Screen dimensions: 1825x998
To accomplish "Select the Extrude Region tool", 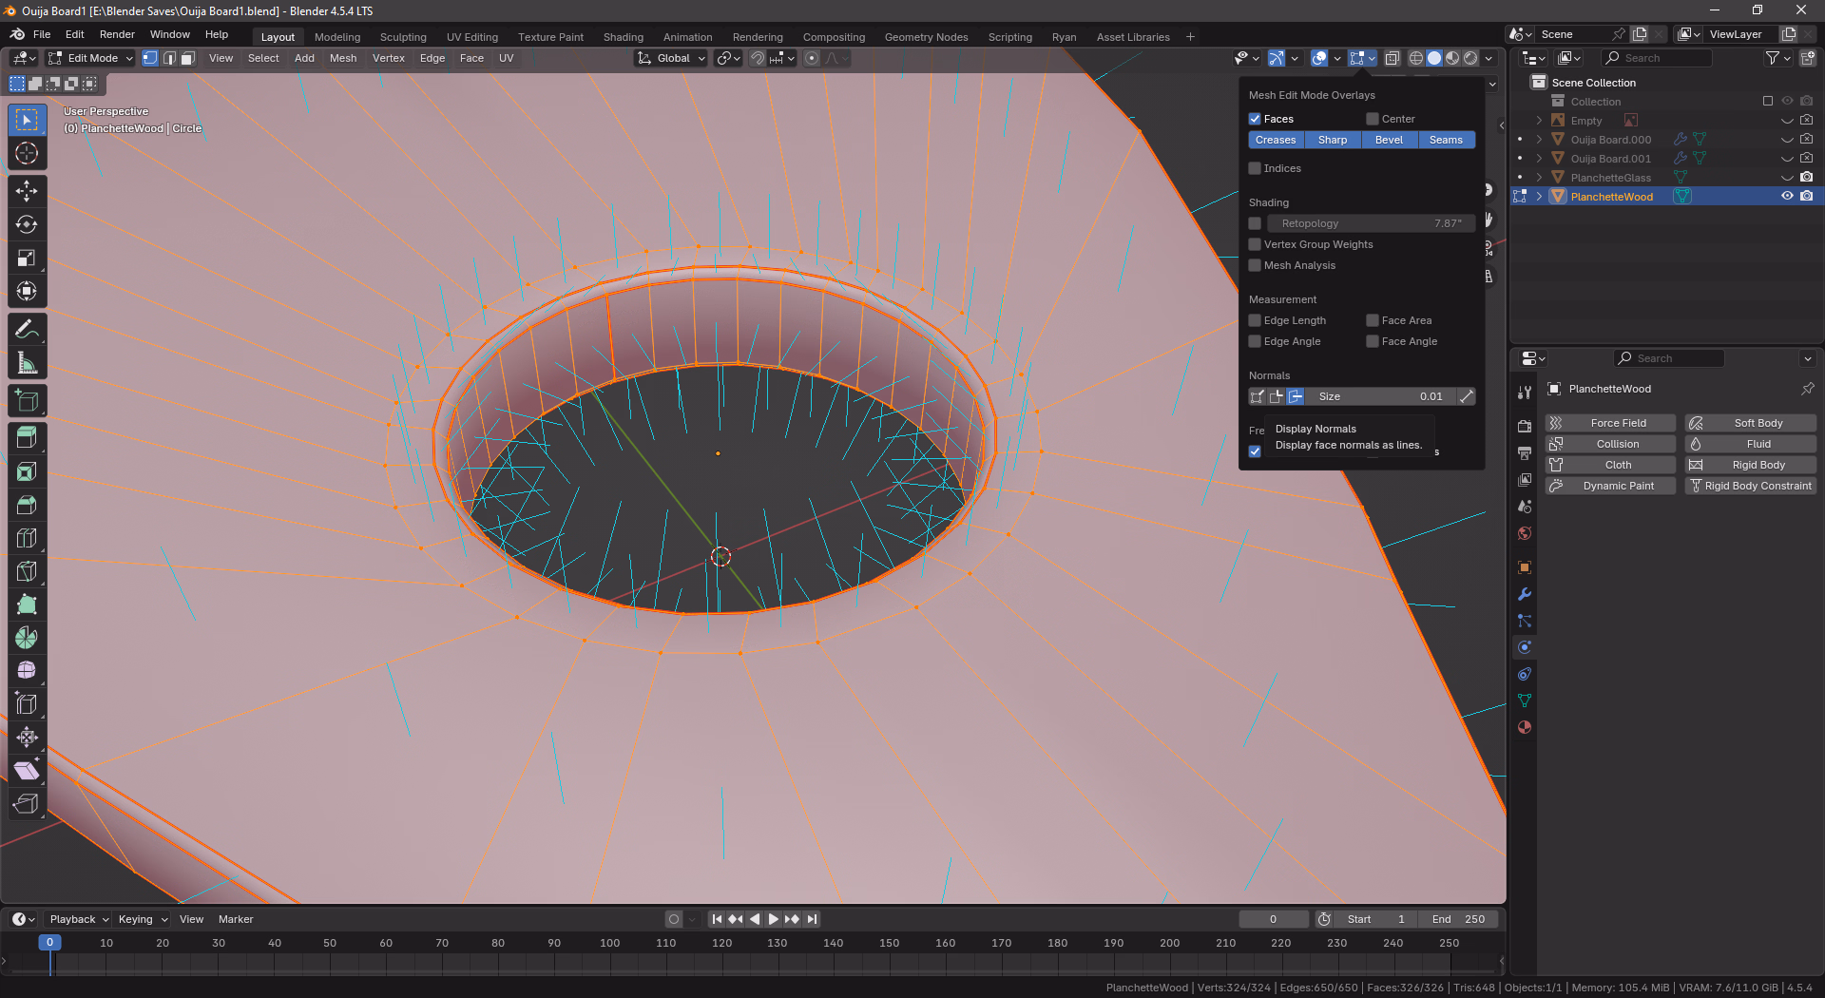I will pos(27,438).
